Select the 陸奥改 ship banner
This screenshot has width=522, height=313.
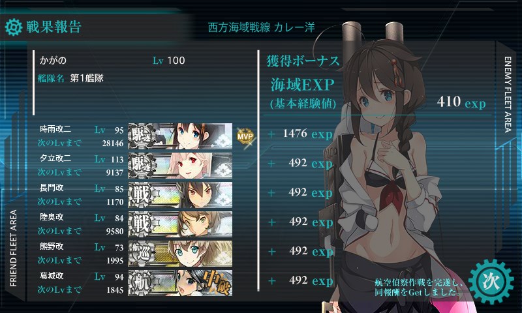pyautogui.click(x=180, y=224)
